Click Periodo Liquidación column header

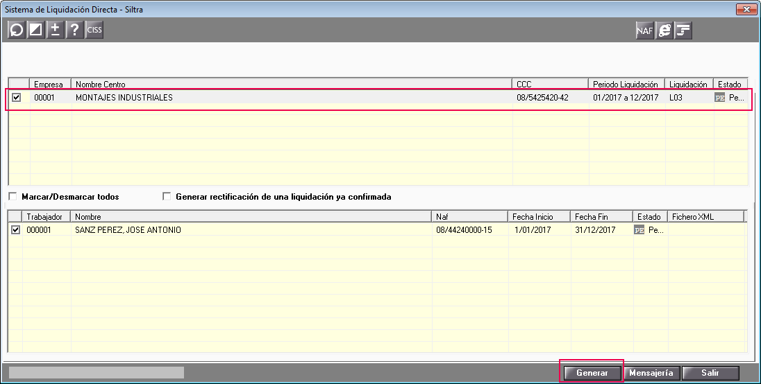click(x=626, y=85)
